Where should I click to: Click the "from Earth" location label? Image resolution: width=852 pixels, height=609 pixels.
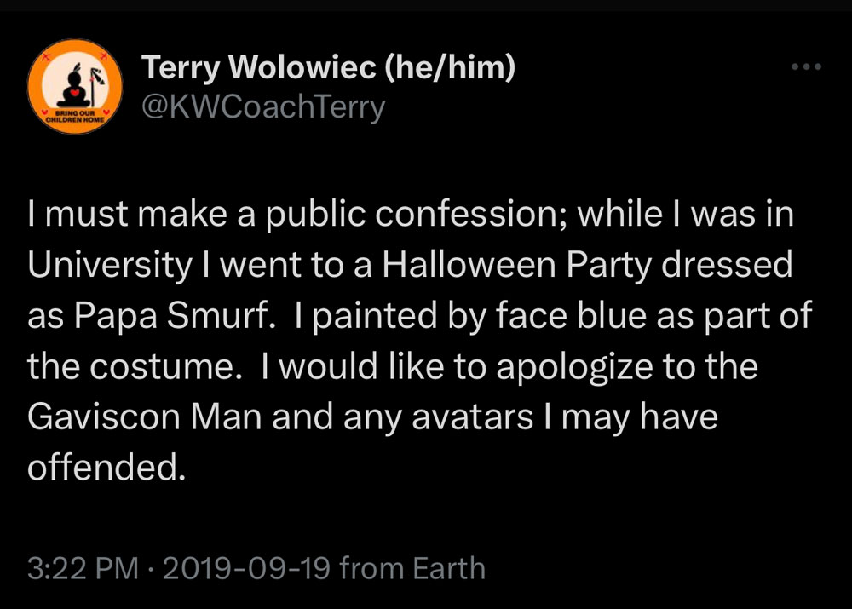(412, 568)
